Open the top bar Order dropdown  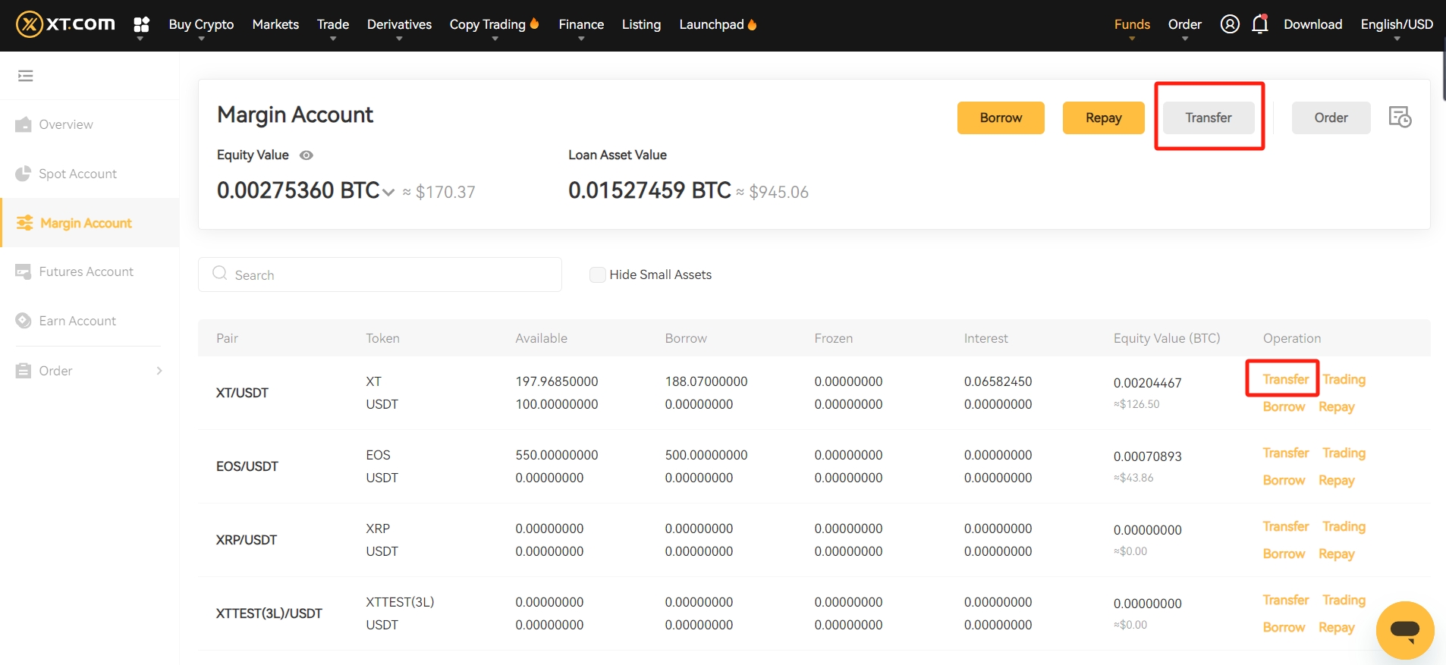[1185, 24]
